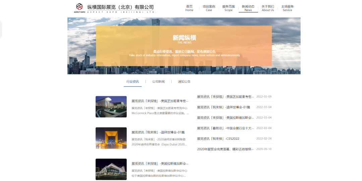This screenshot has height=181, width=362.
Task: Click the date 2022-03-09
Action: (x=264, y=97)
